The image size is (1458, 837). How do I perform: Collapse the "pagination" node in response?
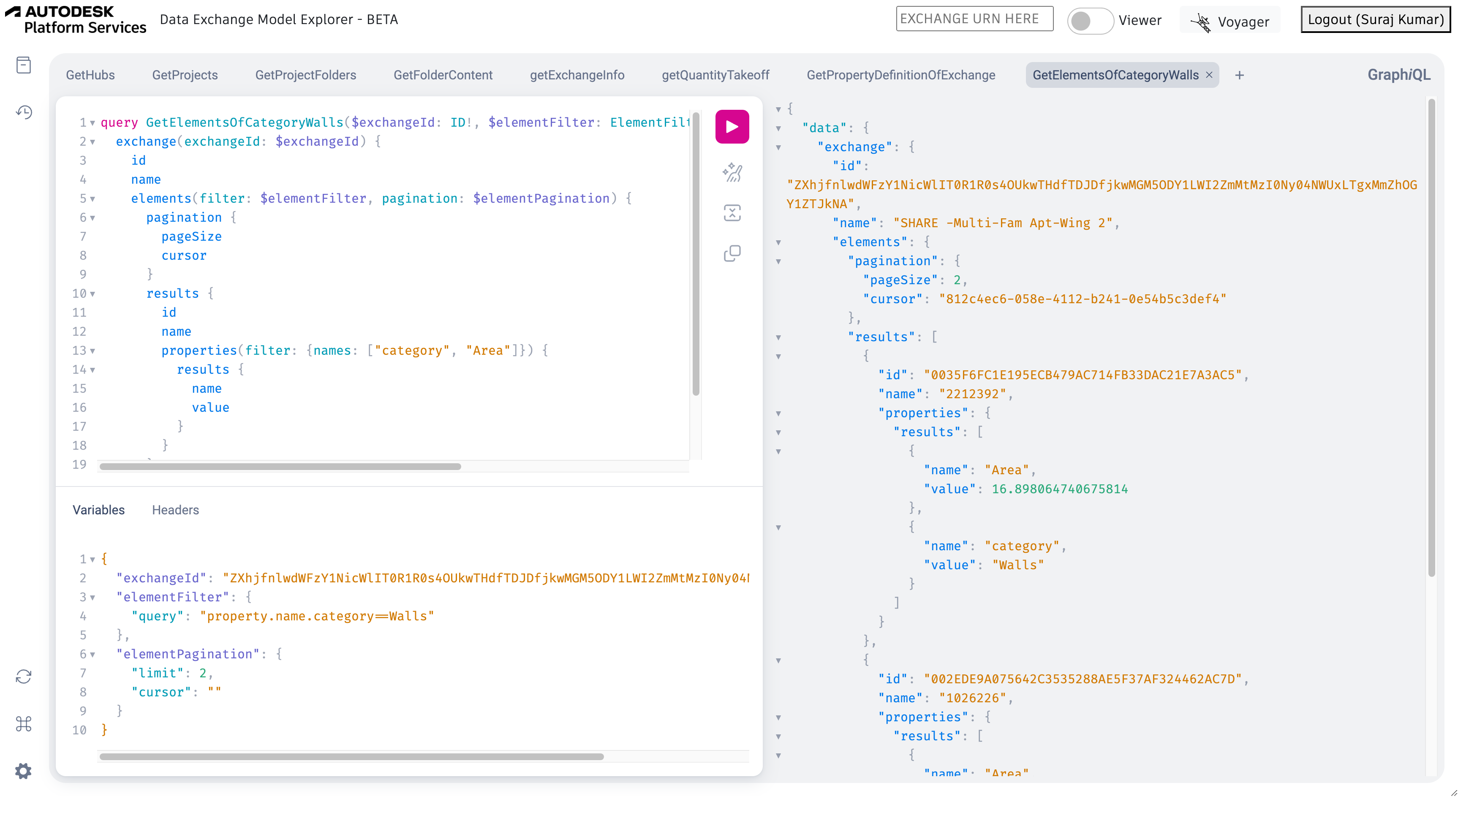(x=778, y=261)
